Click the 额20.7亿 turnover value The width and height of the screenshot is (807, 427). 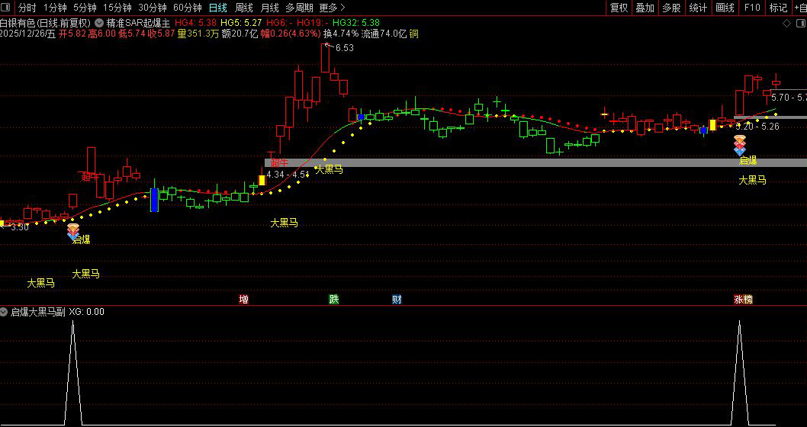[240, 34]
